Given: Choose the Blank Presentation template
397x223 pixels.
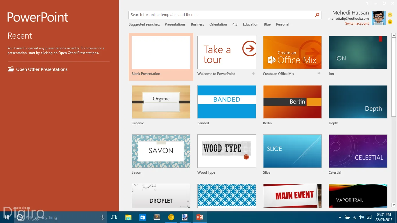Looking at the screenshot, I should (x=161, y=53).
